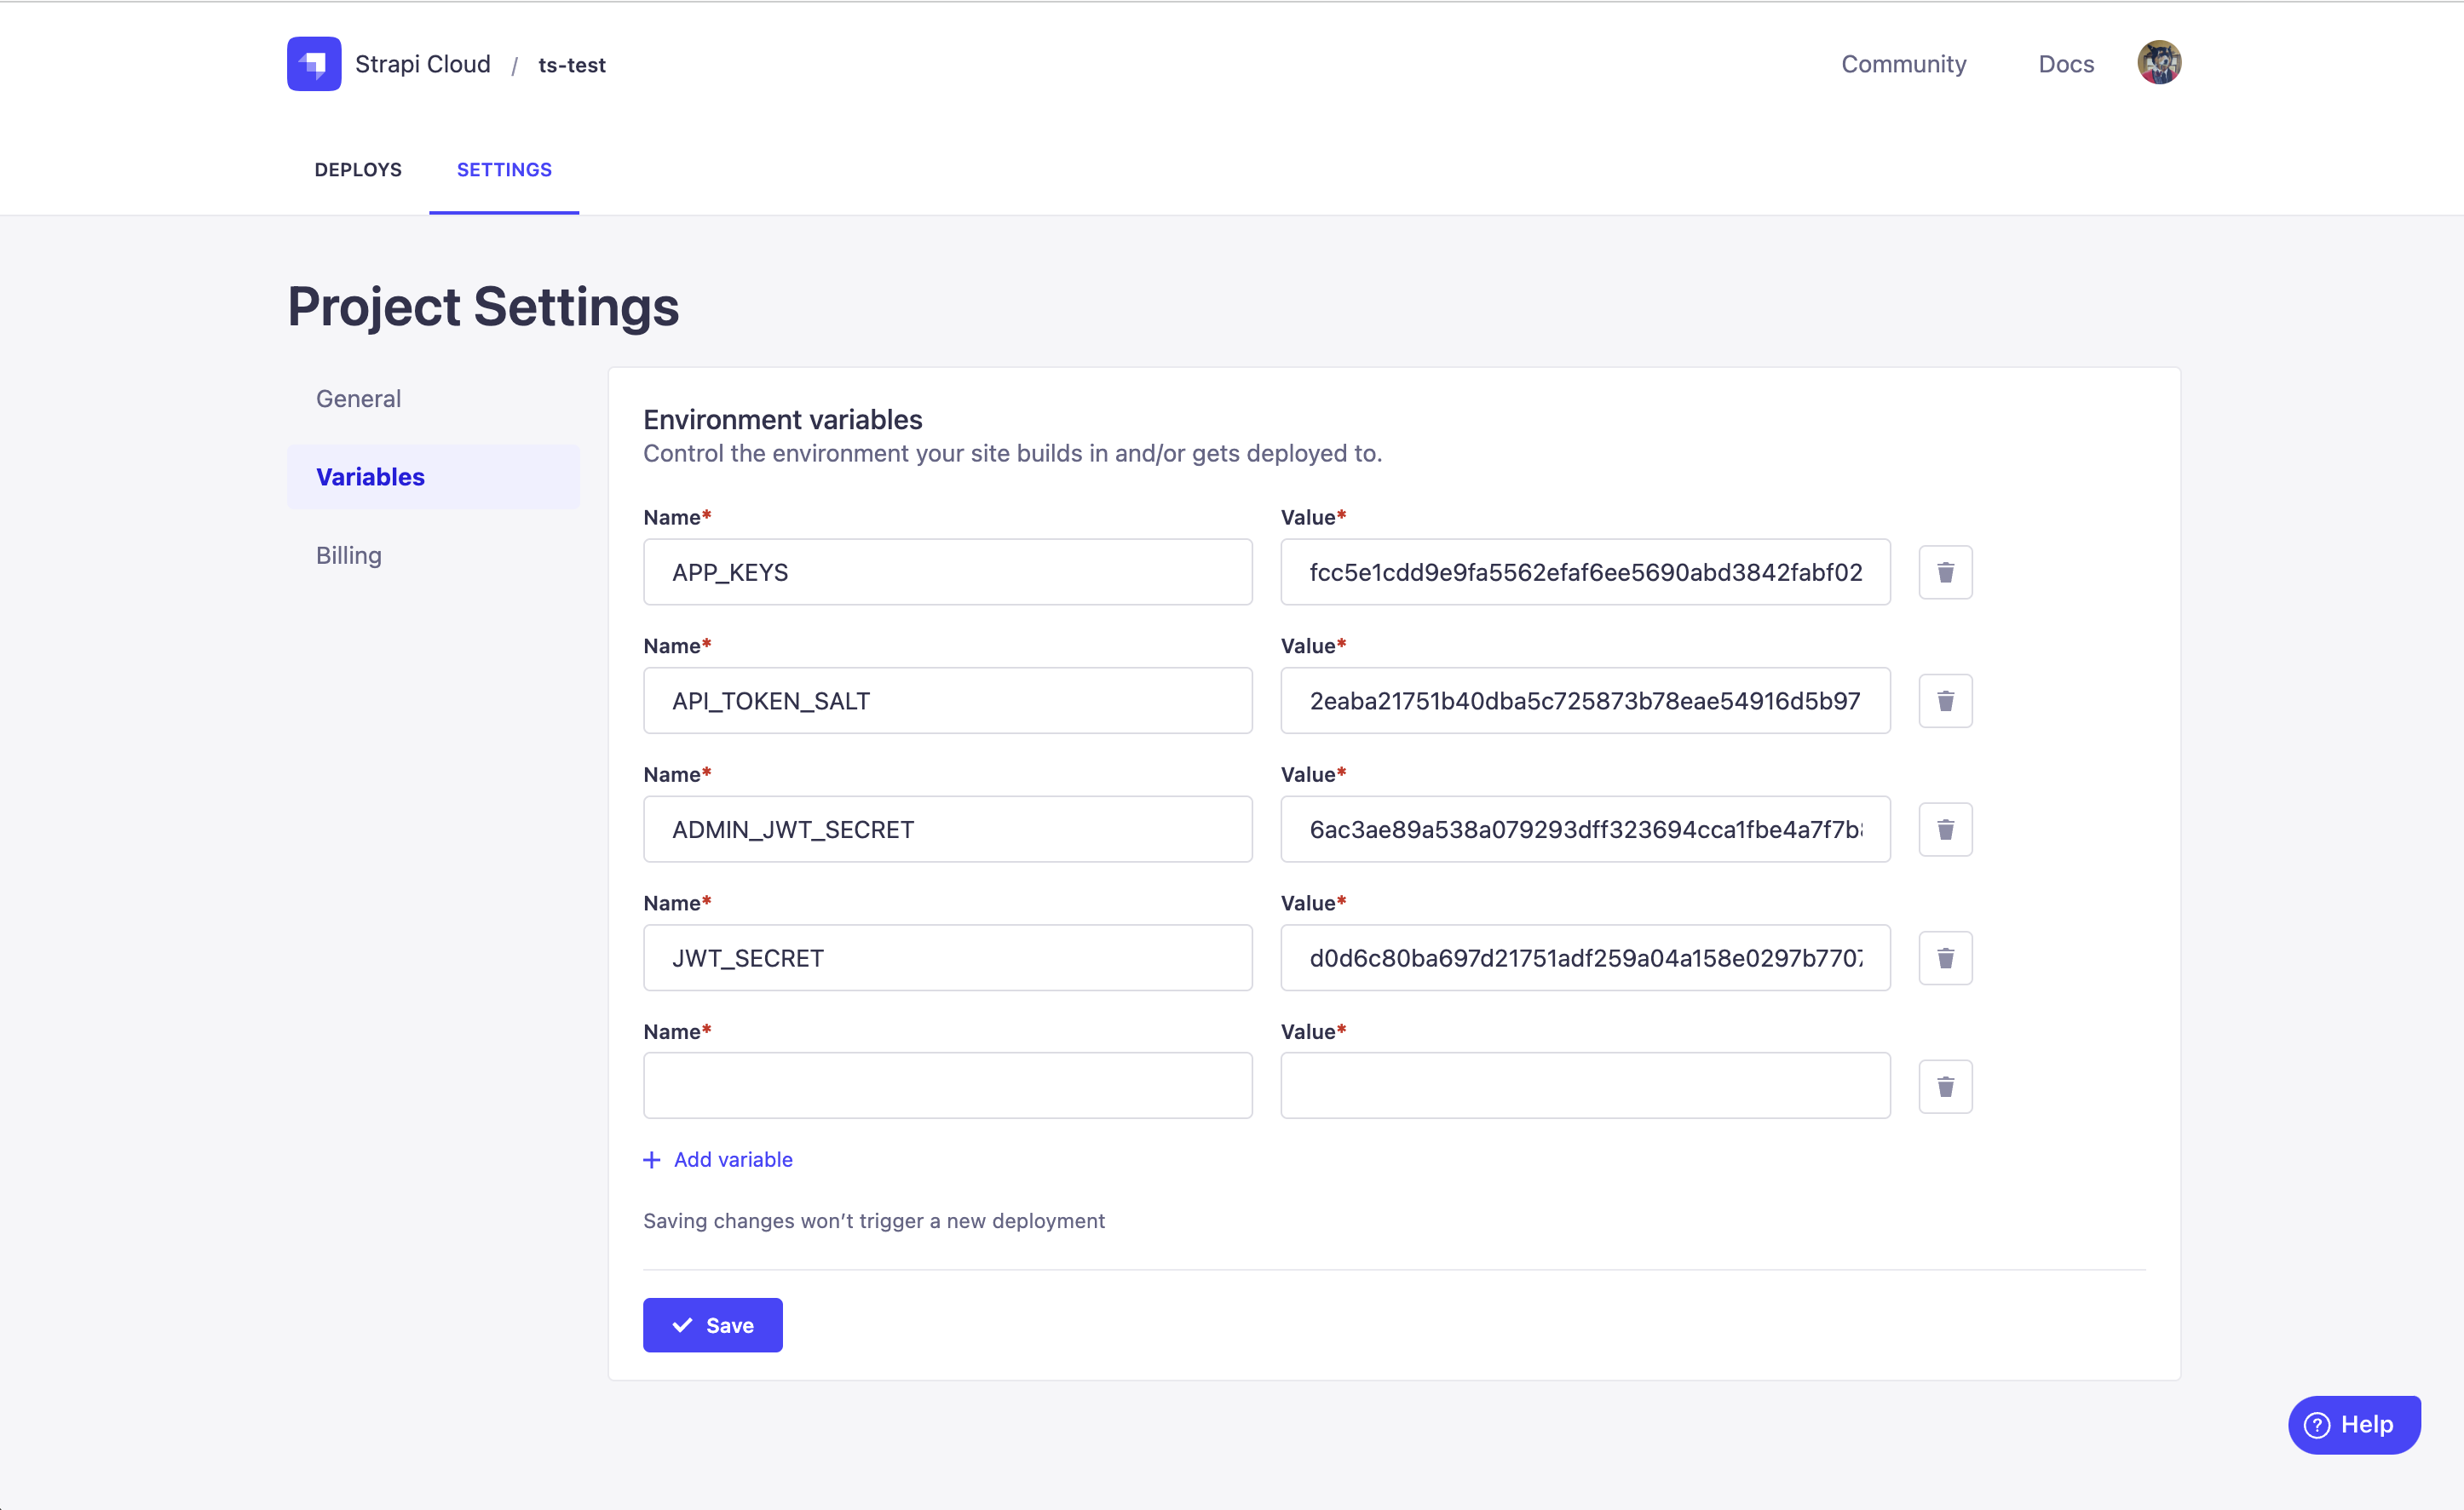Screen dimensions: 2464x1510
Task: Focus the empty variable Name field
Action: point(947,1085)
